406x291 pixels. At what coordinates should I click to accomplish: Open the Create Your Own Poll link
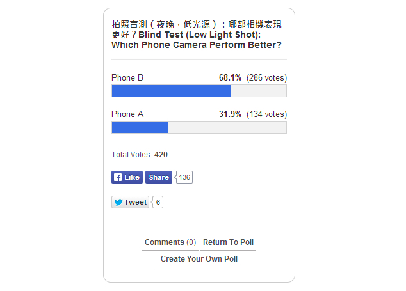(x=199, y=259)
